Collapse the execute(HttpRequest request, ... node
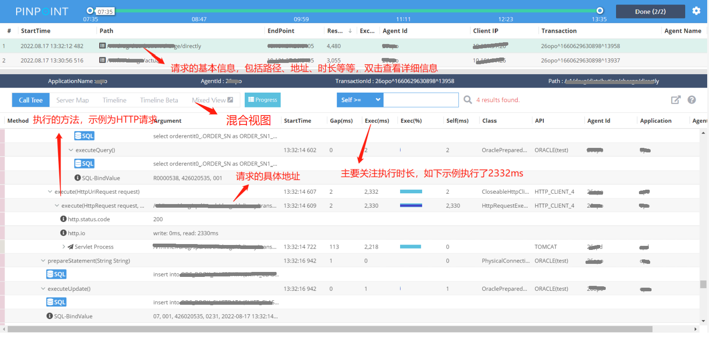 pyautogui.click(x=57, y=205)
